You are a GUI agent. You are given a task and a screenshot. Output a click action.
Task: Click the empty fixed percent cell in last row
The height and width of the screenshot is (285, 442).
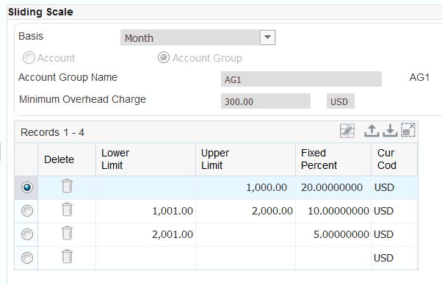coord(333,258)
